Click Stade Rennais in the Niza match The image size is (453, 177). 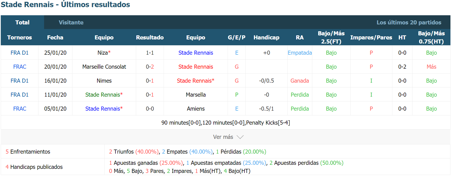[x=196, y=53]
